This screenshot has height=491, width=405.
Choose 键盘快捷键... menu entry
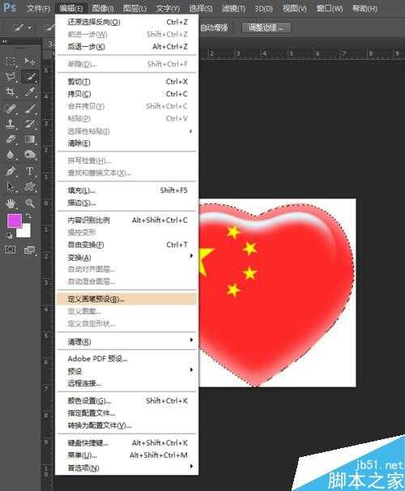click(x=126, y=443)
